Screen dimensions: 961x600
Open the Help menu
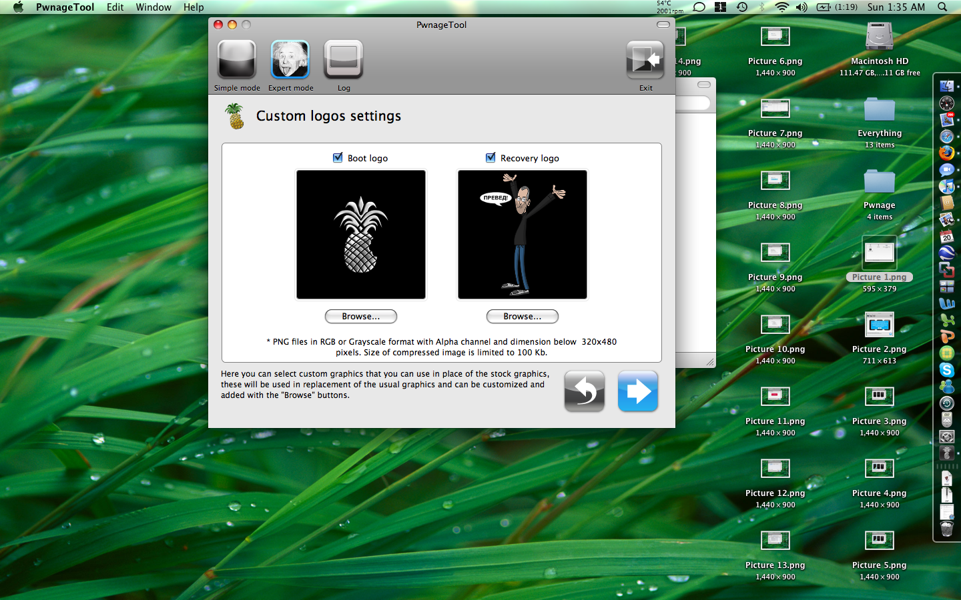(194, 7)
